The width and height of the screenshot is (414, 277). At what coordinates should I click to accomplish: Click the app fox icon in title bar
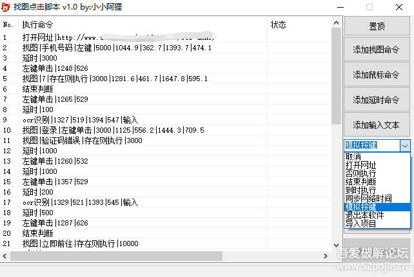click(5, 7)
